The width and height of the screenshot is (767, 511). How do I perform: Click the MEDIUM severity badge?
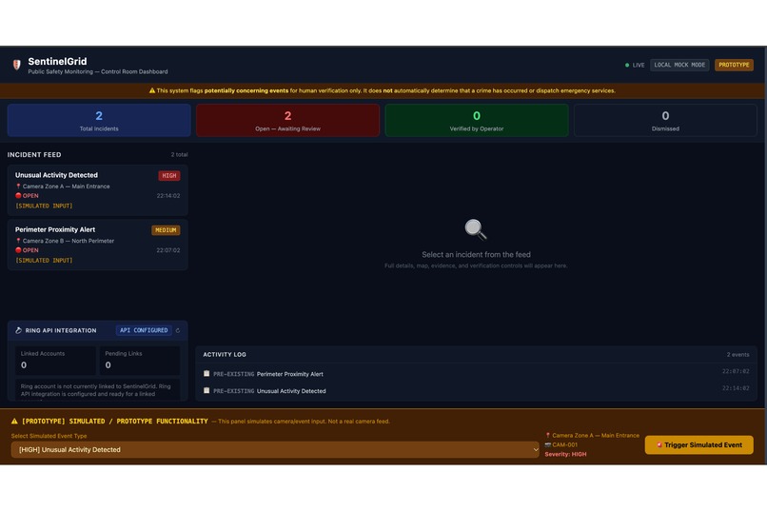166,230
